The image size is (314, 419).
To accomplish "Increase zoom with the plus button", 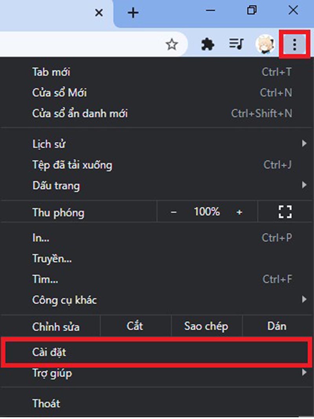I will pyautogui.click(x=239, y=212).
